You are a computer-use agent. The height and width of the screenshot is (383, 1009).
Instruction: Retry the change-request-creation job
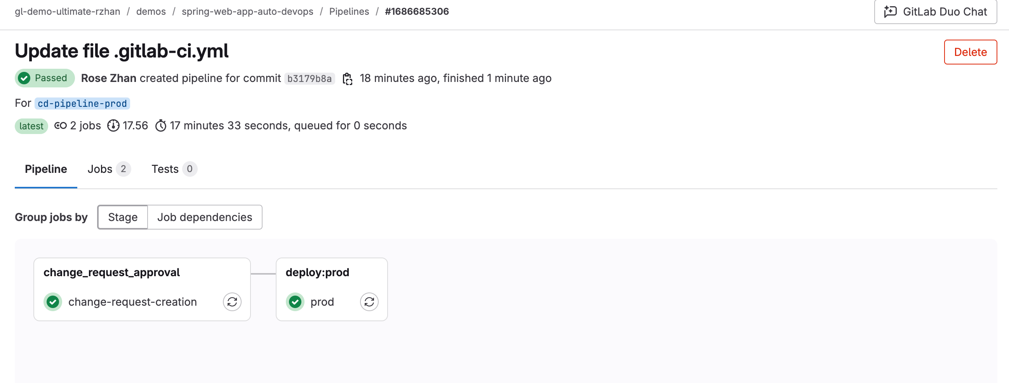tap(232, 302)
